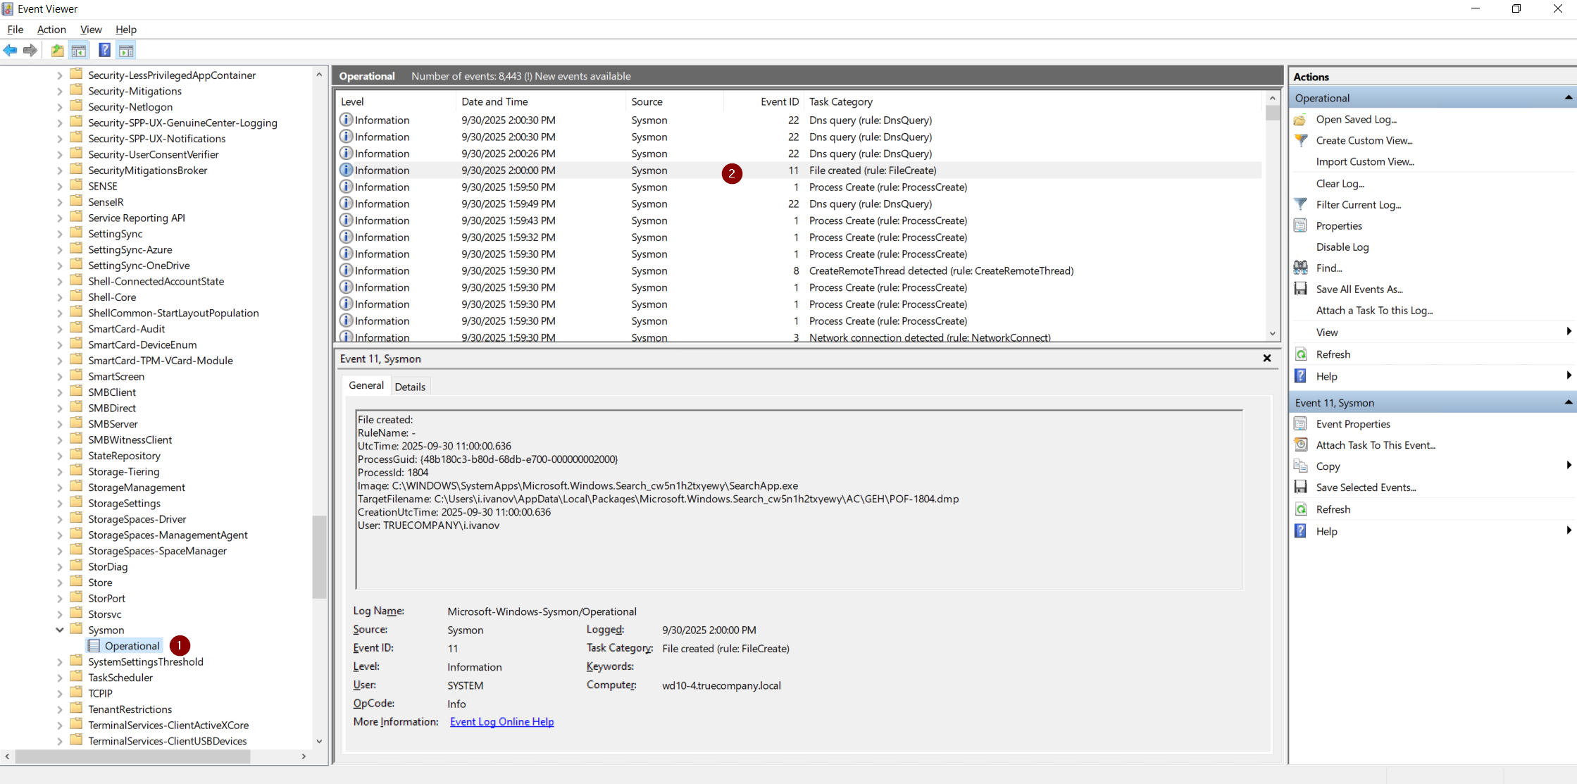Click the Back arrow toolbar icon
The width and height of the screenshot is (1577, 784).
10,50
